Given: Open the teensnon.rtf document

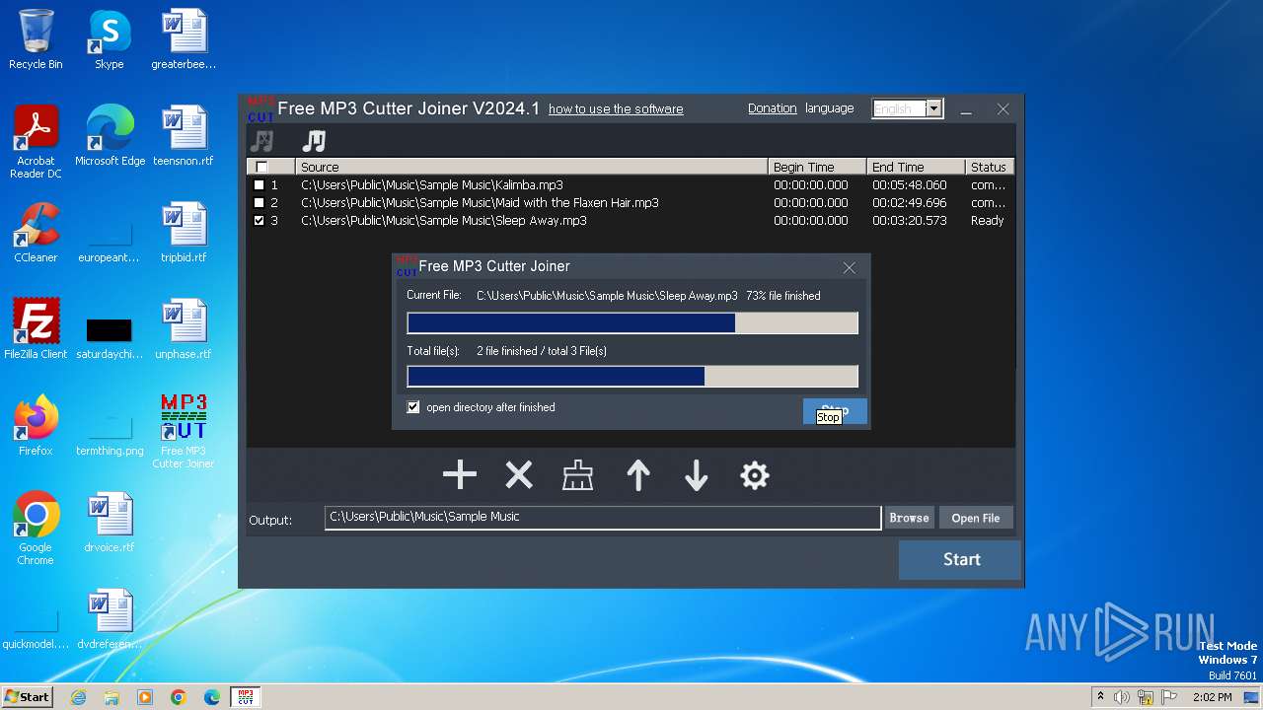Looking at the screenshot, I should 184,136.
